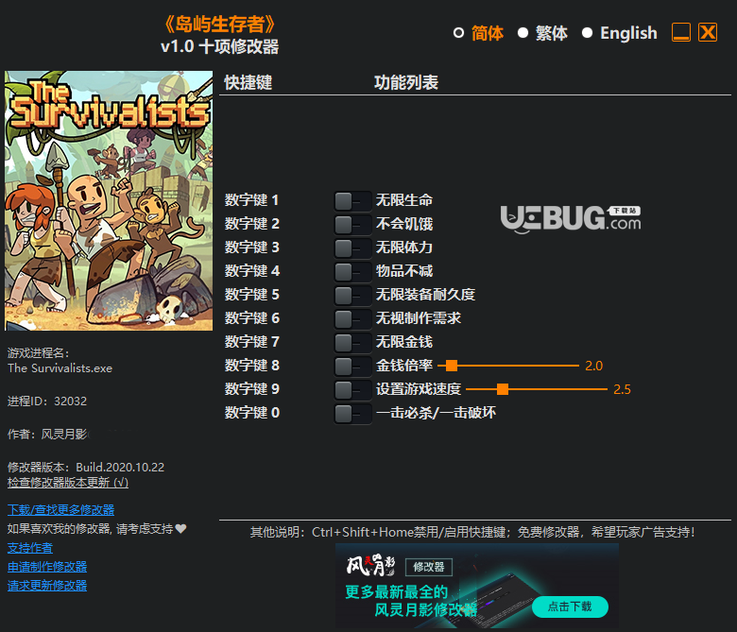Click 数字键 0 hotkey label

click(x=252, y=413)
